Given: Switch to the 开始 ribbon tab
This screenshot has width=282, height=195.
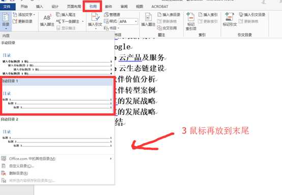Looking at the screenshot, I should 24,7.
